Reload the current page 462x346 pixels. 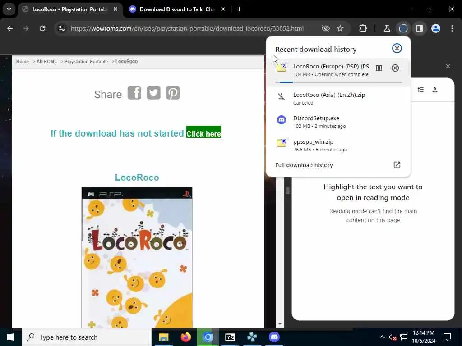tap(42, 28)
